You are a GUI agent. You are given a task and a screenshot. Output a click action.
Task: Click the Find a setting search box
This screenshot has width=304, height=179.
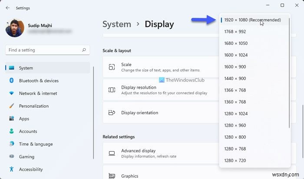[x=43, y=50]
